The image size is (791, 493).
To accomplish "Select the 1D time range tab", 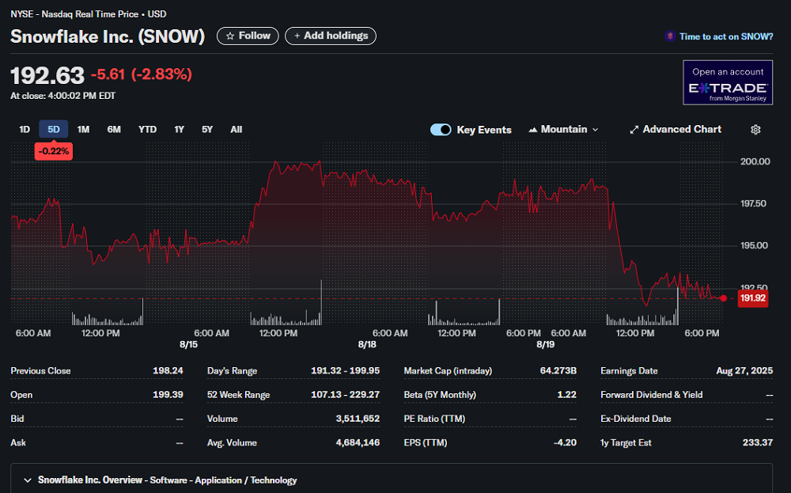I will coord(25,130).
